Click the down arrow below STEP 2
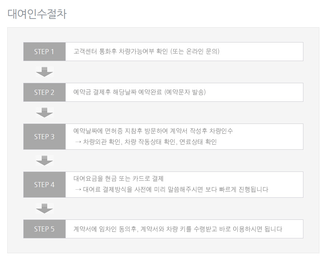 (x=44, y=113)
